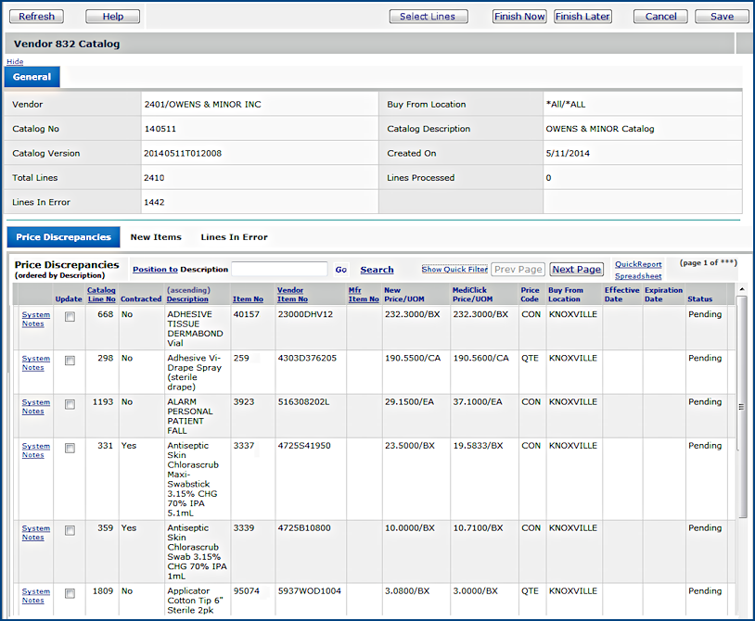
Task: Enable Update checkbox for line 331
Action: tap(70, 448)
